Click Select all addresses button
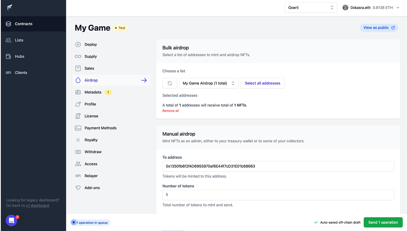 coord(262,83)
